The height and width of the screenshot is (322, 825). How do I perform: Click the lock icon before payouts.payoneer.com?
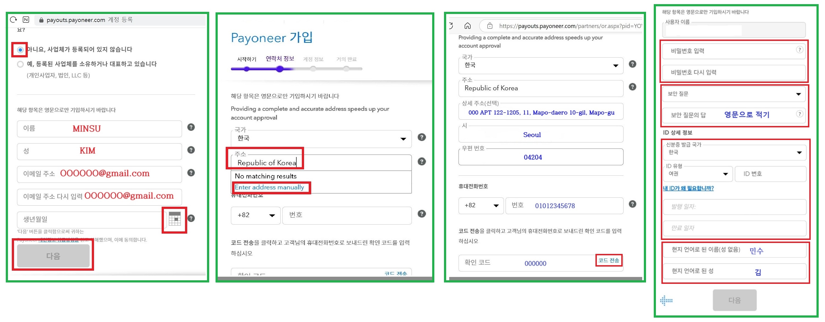41,20
